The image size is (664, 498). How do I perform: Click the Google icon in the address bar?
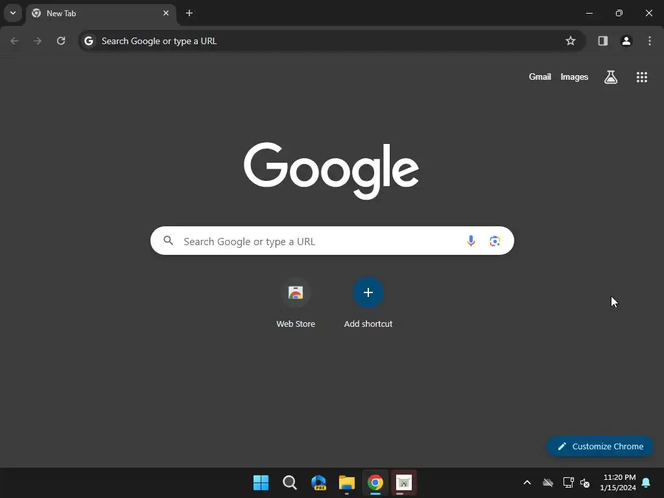[88, 41]
